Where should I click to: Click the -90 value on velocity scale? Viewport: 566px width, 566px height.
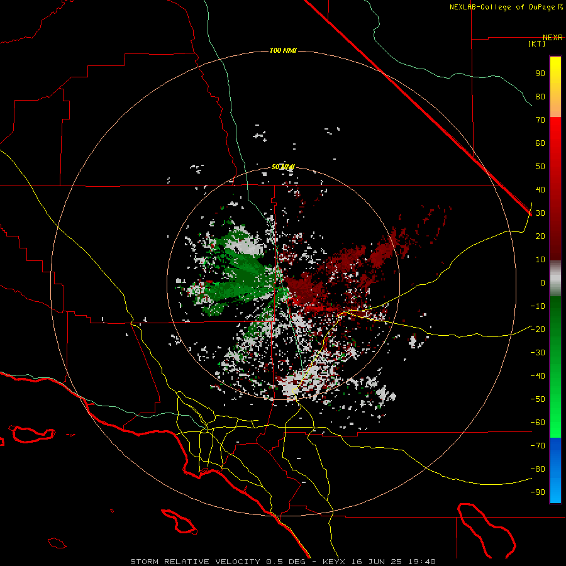(538, 492)
